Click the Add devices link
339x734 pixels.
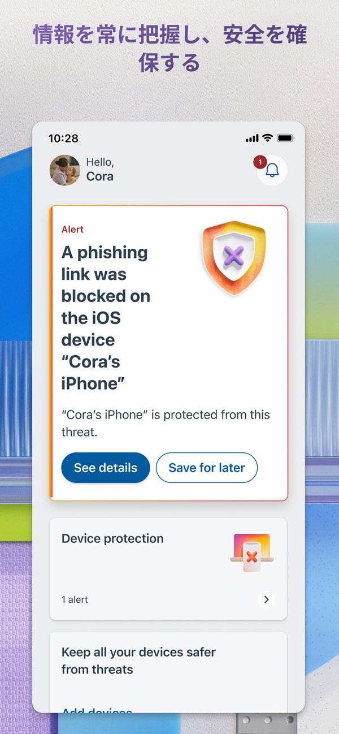click(97, 710)
